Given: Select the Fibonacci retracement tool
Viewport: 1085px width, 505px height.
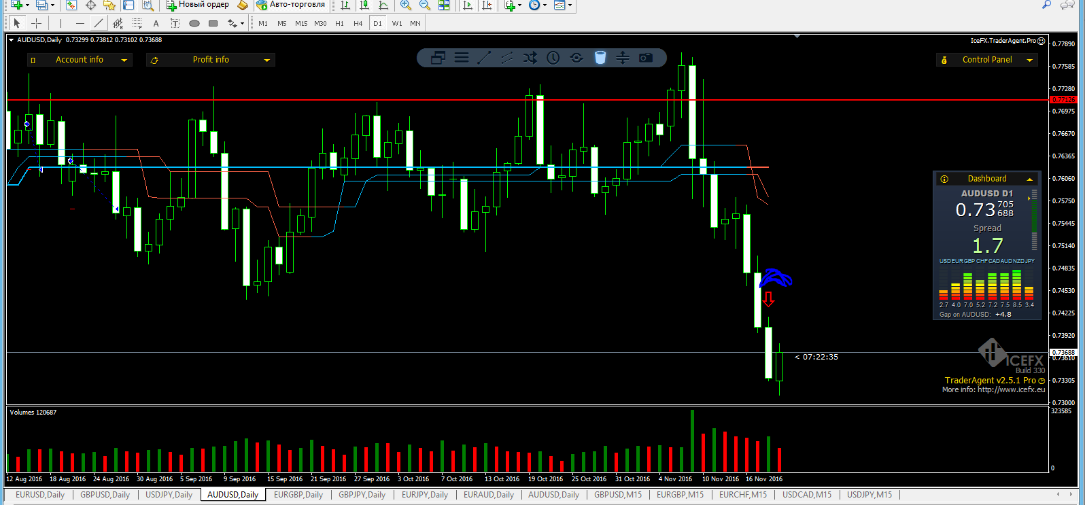Looking at the screenshot, I should click(x=137, y=23).
